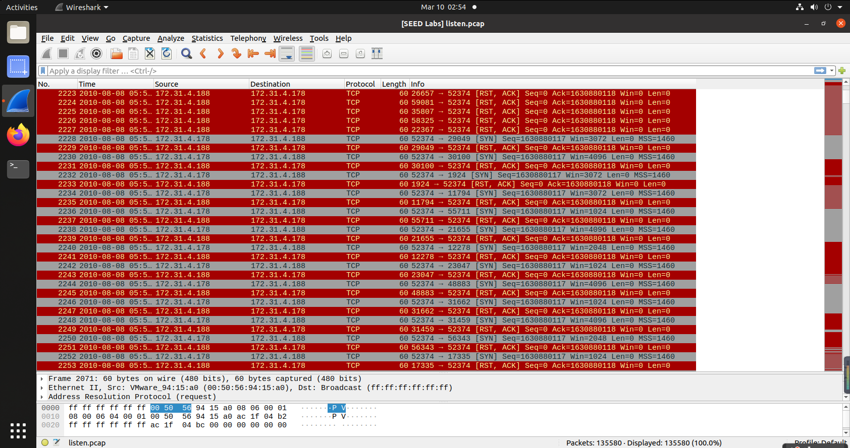Add a display filter button plus icon

[842, 71]
